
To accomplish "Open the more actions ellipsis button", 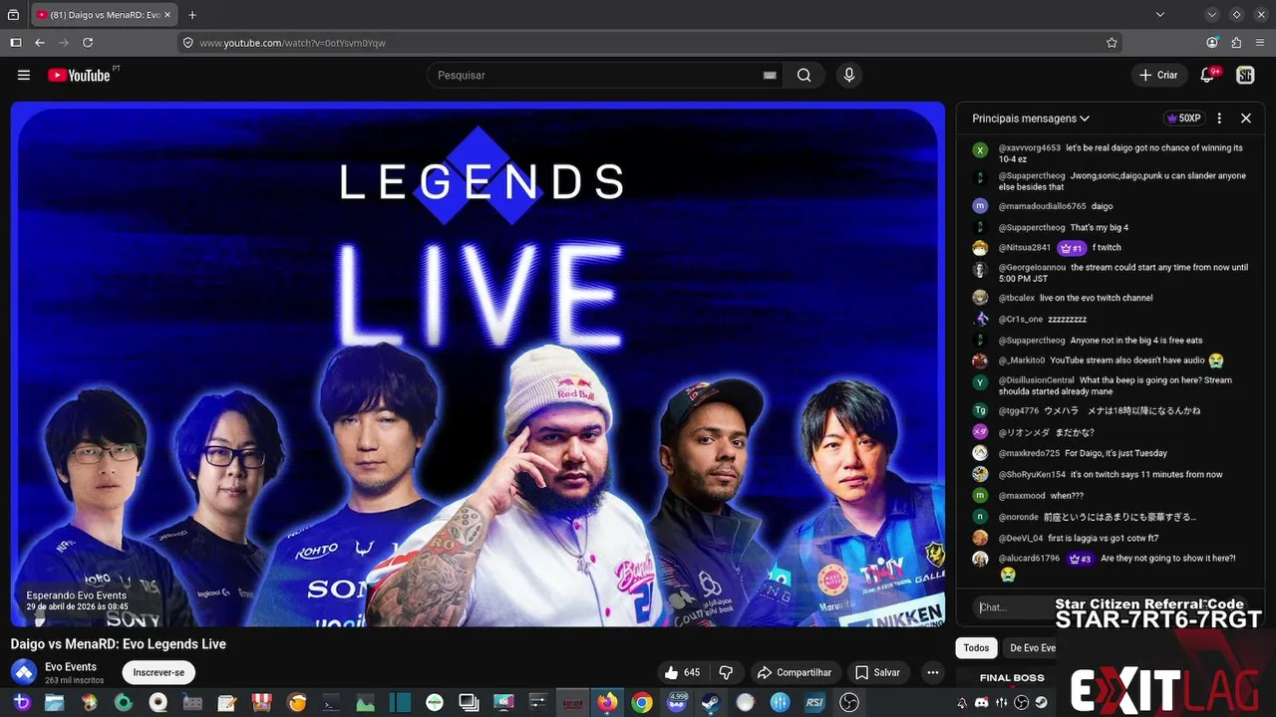I will click(x=933, y=673).
